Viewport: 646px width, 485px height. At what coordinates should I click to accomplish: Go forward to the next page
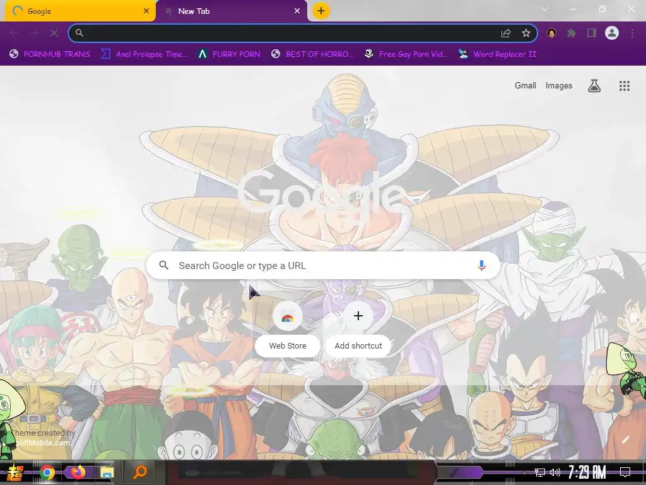click(x=34, y=33)
